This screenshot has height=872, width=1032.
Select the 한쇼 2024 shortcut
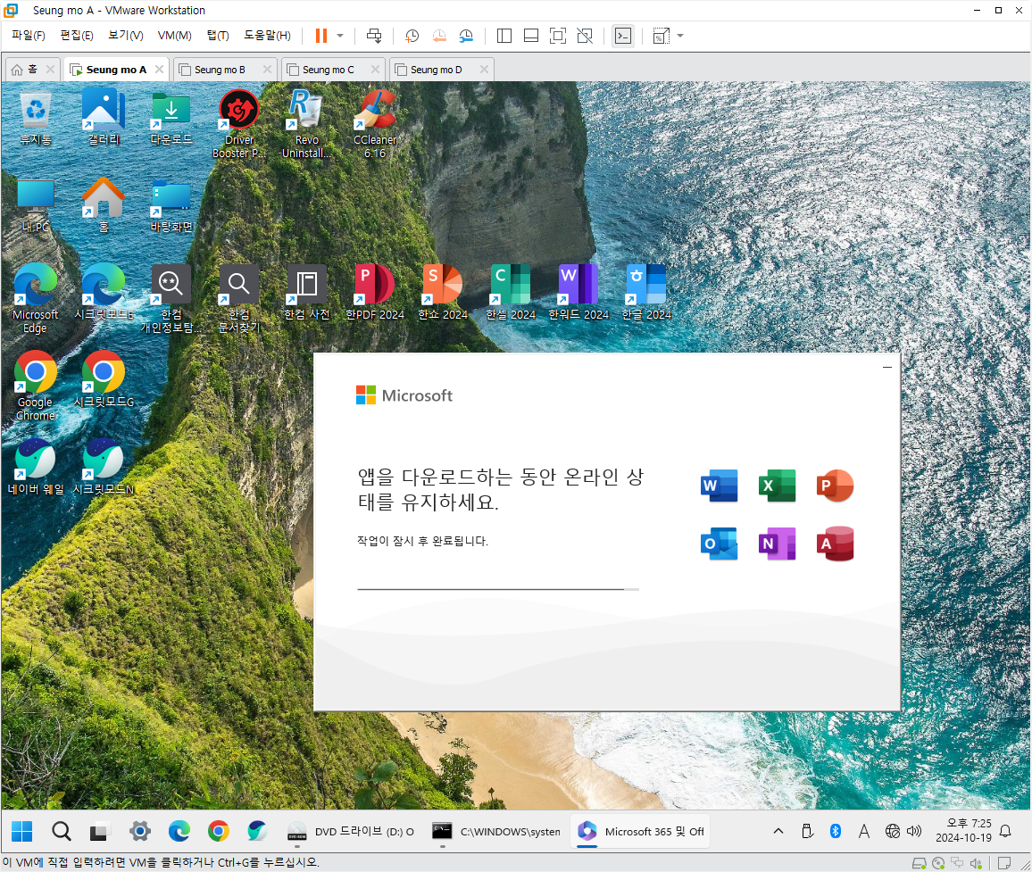pyautogui.click(x=443, y=292)
